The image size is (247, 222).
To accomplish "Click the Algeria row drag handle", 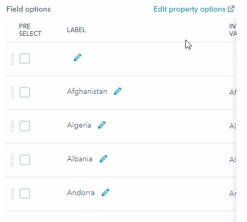I will [12, 127].
